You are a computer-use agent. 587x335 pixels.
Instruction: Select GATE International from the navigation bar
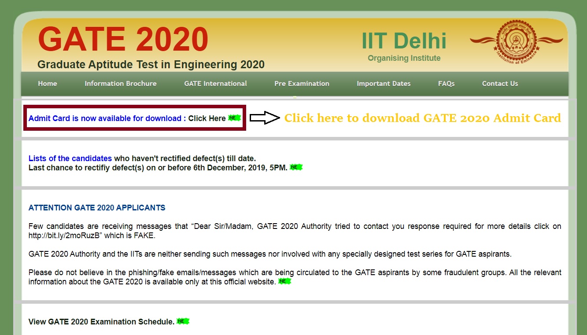point(215,83)
